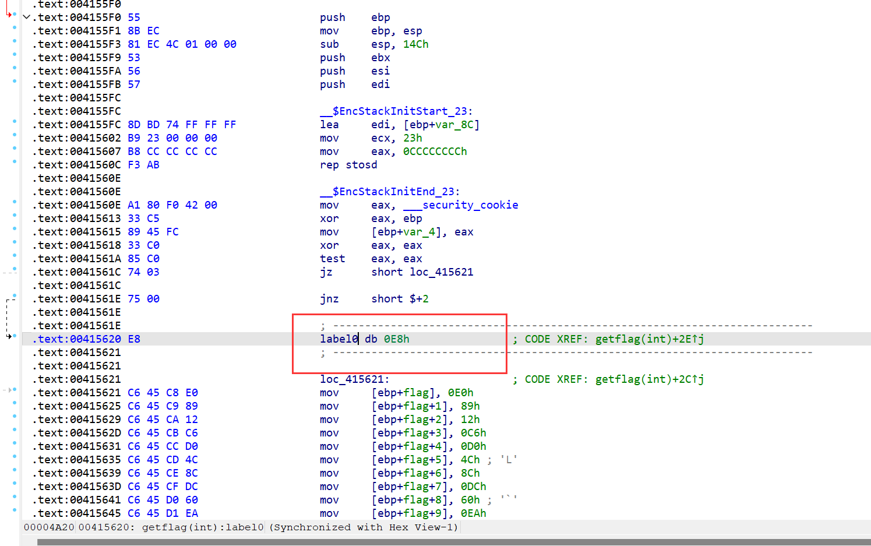Click the status bar getflag(int):label0 text
Screen dimensions: 871x546
(203, 527)
